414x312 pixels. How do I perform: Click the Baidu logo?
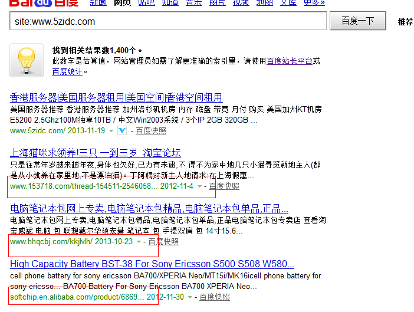pos(44,3)
